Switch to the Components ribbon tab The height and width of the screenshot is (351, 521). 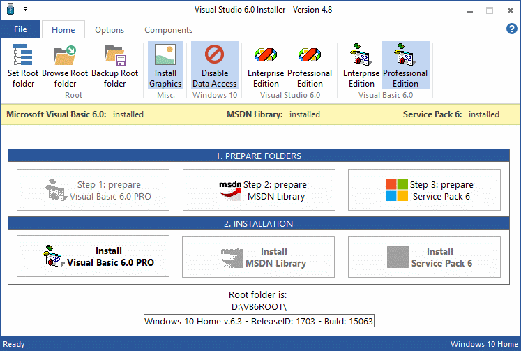point(169,30)
